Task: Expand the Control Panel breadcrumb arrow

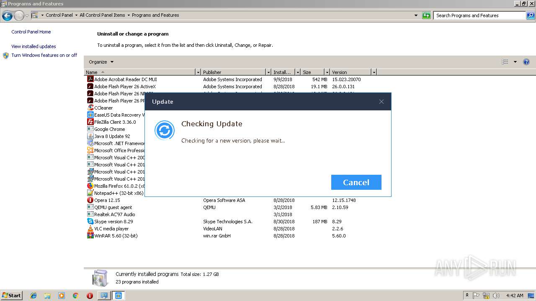Action: 76,15
